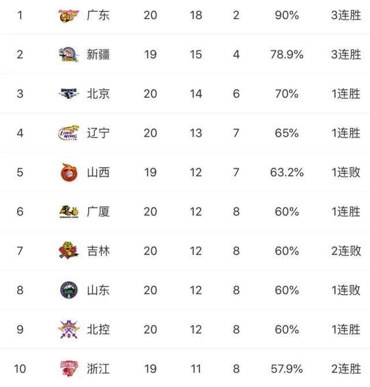The width and height of the screenshot is (370, 387).
Task: Select the Beijing (北京) Ducks logo
Action: [69, 94]
